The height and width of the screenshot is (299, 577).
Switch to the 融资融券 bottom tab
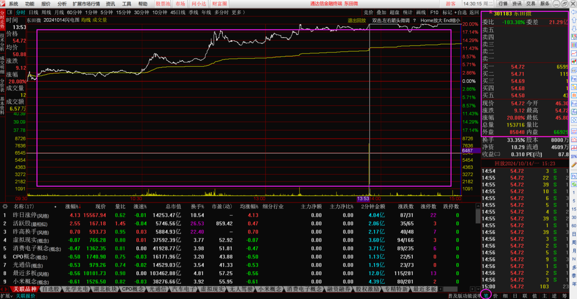[338, 289]
